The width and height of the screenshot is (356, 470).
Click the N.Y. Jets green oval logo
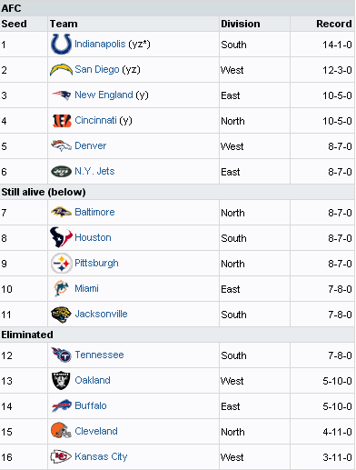click(61, 172)
